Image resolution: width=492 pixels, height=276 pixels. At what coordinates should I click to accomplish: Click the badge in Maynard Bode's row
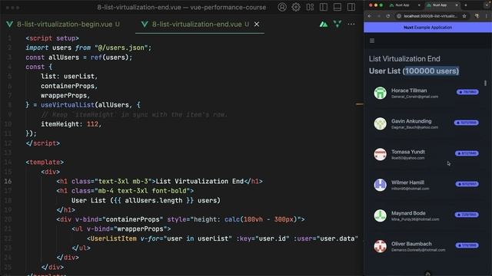pyautogui.click(x=467, y=215)
